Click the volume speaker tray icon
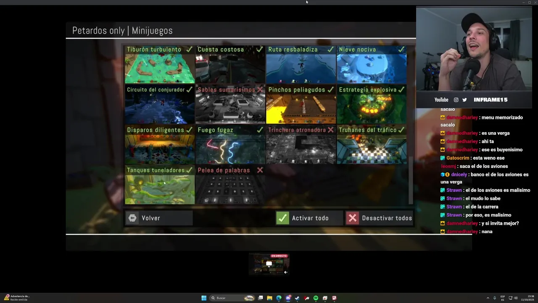The height and width of the screenshot is (303, 538). pos(516,298)
